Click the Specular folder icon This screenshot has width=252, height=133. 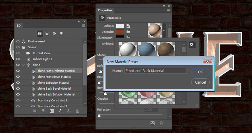point(128,32)
